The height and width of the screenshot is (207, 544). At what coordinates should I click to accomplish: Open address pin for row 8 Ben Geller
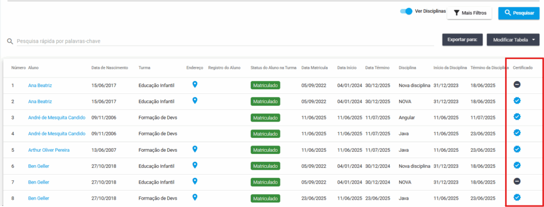[x=195, y=197]
